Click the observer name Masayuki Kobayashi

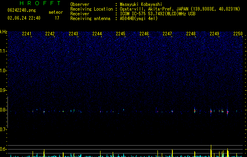click(x=141, y=4)
